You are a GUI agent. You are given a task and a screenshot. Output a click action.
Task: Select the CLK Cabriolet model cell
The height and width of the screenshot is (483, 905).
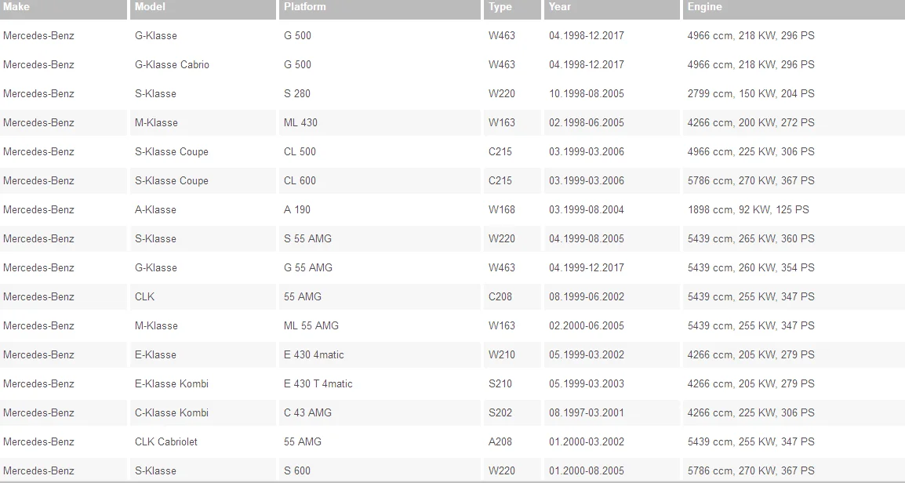(x=202, y=441)
